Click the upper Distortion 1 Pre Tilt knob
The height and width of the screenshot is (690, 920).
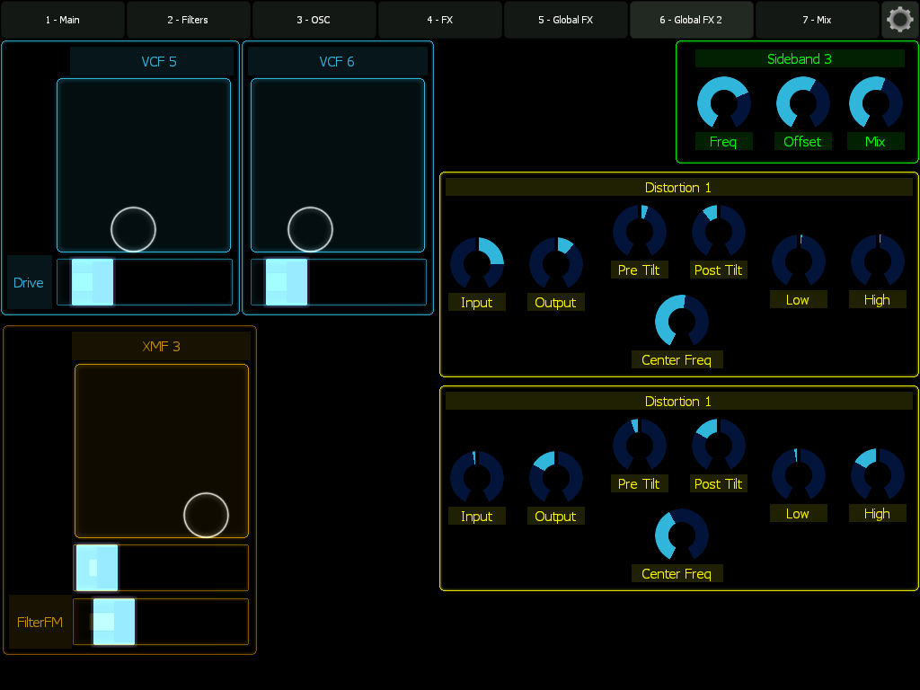[639, 231]
